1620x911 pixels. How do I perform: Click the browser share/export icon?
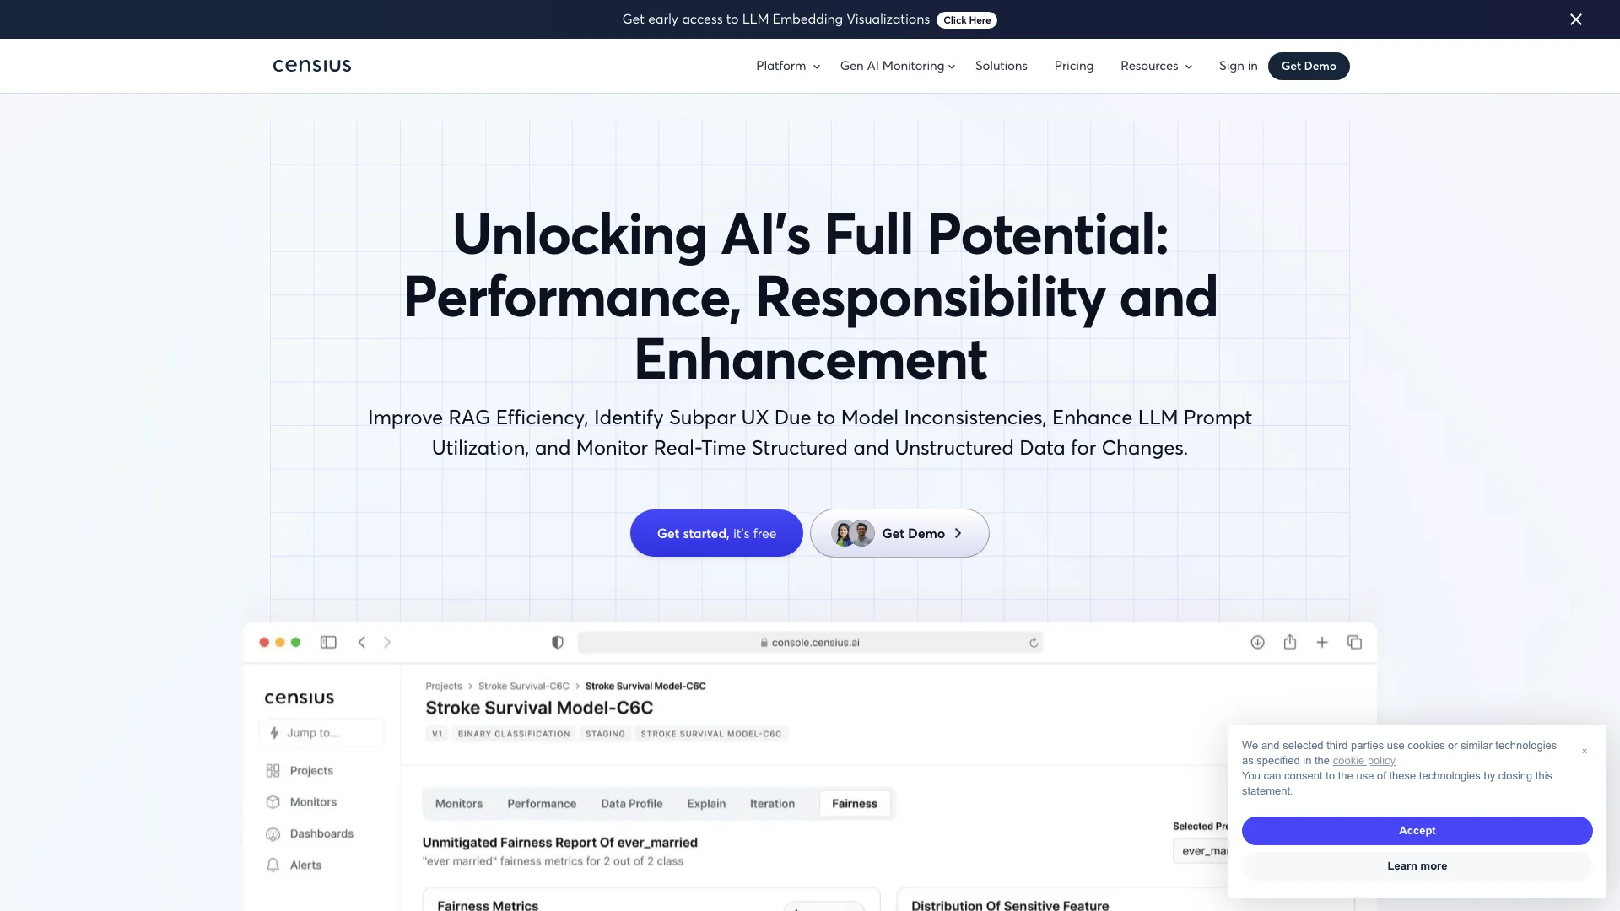1289,642
